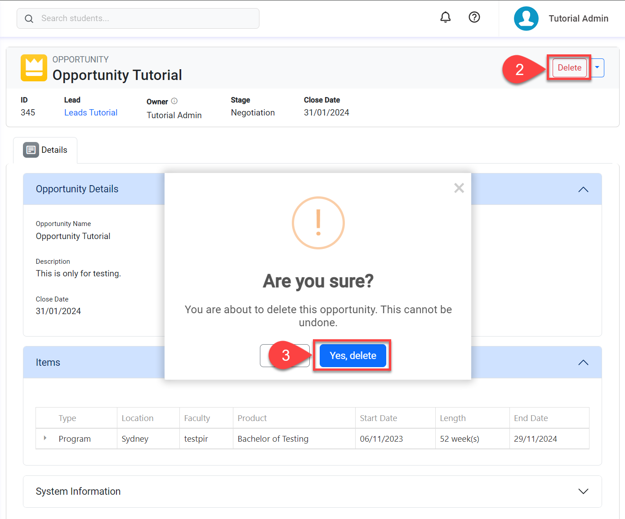
Task: Open the Leads Tutorial link
Action: click(x=91, y=113)
